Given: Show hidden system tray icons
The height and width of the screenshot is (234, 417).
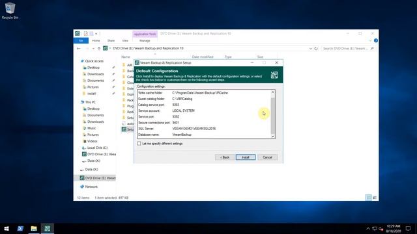Looking at the screenshot, I should pyautogui.click(x=367, y=228).
